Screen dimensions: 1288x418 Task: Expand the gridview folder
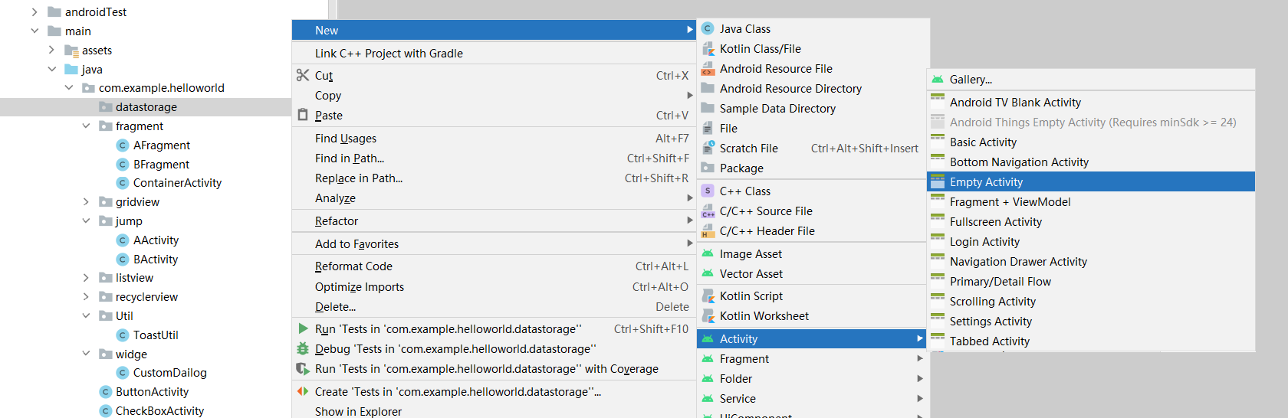coord(86,202)
